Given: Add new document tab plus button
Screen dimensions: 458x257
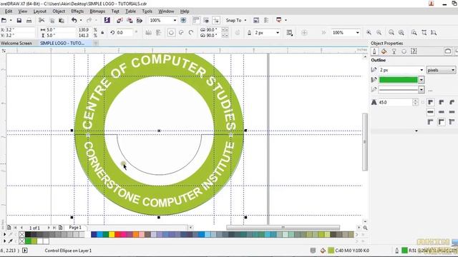Looking at the screenshot, I should click(x=95, y=43).
